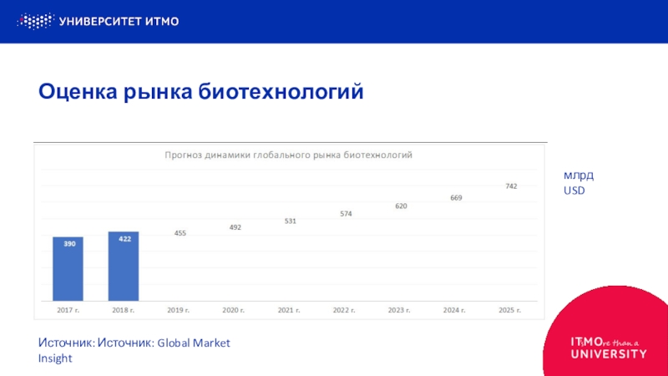Select the 2017 bar labeled 390
This screenshot has height=376, width=668.
coord(68,267)
